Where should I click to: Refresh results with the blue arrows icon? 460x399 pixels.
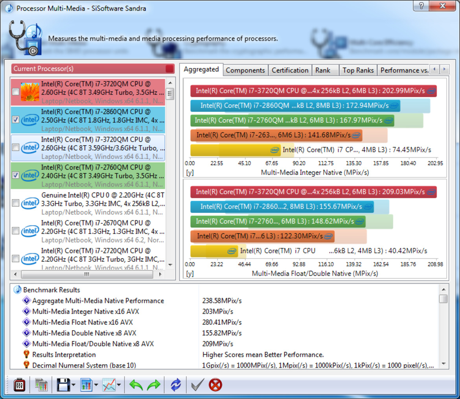tap(176, 385)
